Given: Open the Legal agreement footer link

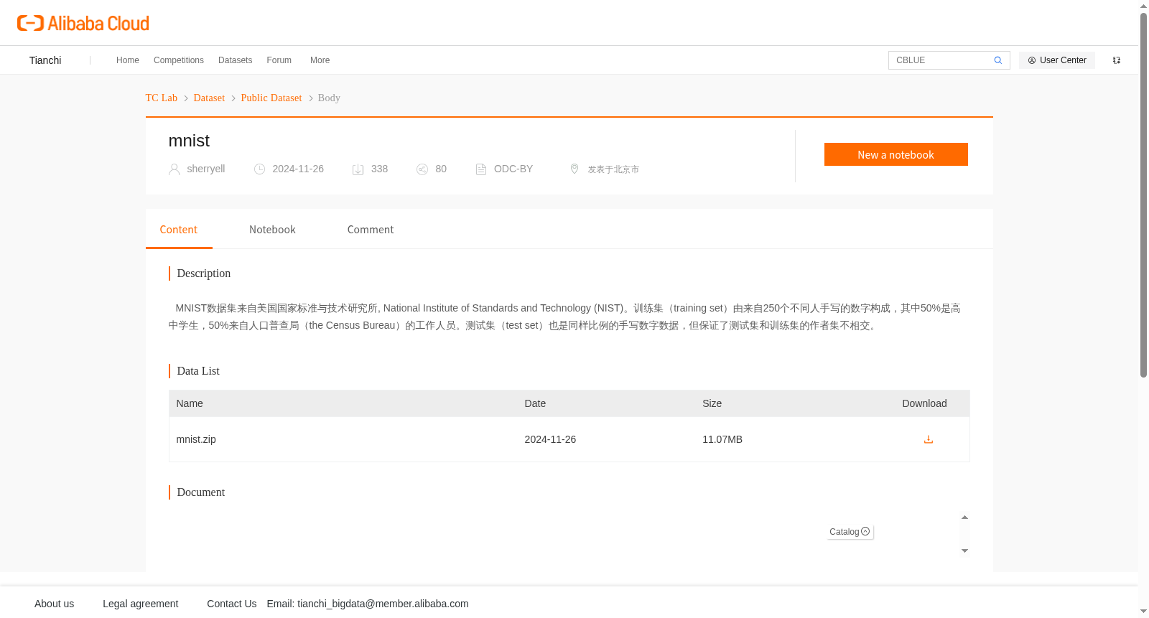Looking at the screenshot, I should (141, 604).
